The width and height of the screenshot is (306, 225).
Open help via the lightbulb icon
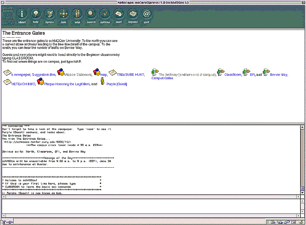(36, 14)
